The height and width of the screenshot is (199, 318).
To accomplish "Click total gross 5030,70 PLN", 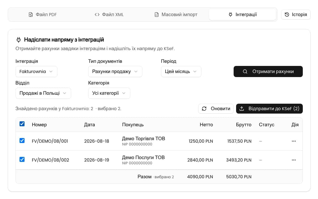I will (x=239, y=176).
